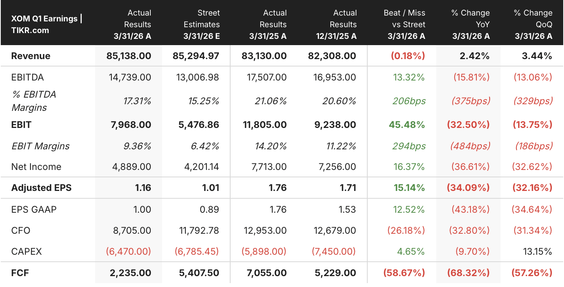Select EBITDA margin QoQ change "(329bps)"
564x287 pixels.
click(533, 101)
